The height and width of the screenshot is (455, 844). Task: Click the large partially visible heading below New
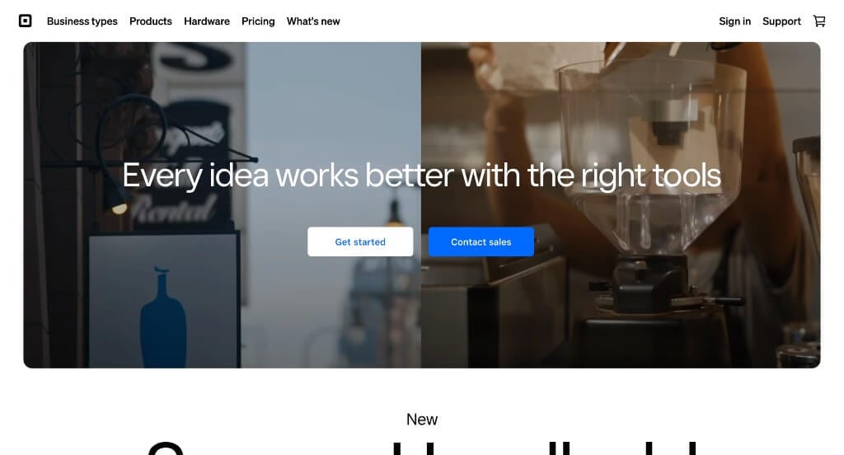coord(422,448)
